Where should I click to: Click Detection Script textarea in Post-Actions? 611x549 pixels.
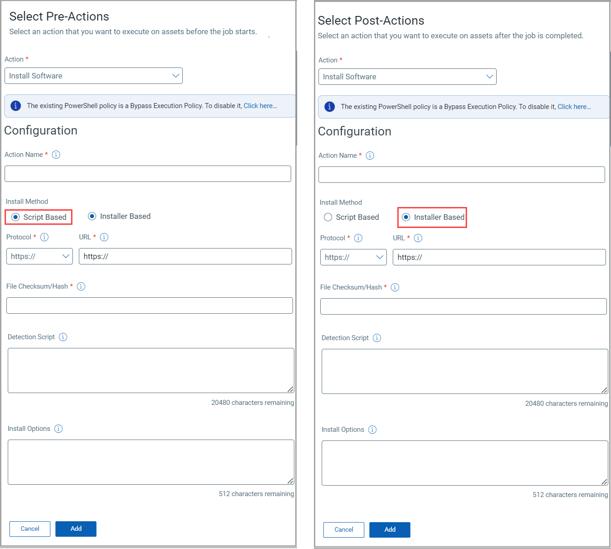click(x=465, y=371)
